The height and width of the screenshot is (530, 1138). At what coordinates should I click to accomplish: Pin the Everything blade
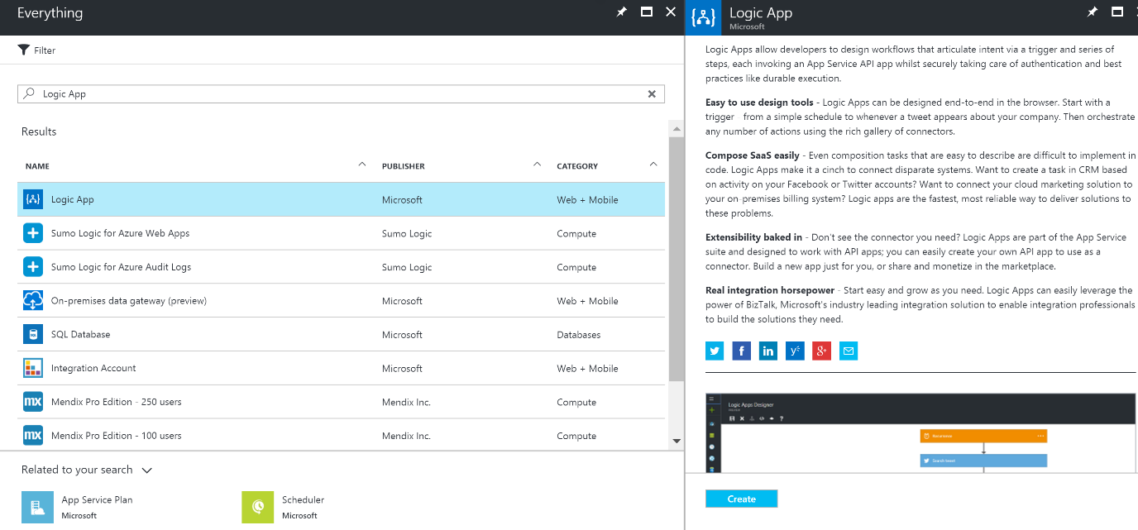point(622,12)
